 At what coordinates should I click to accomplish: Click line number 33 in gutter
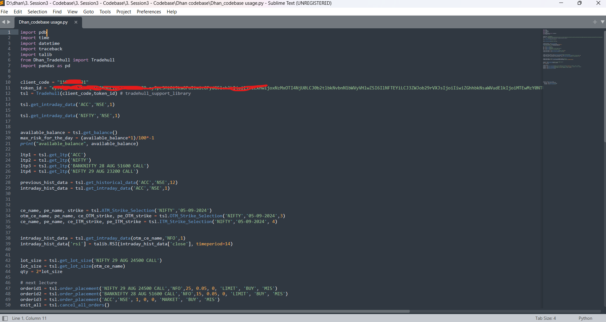[8, 210]
